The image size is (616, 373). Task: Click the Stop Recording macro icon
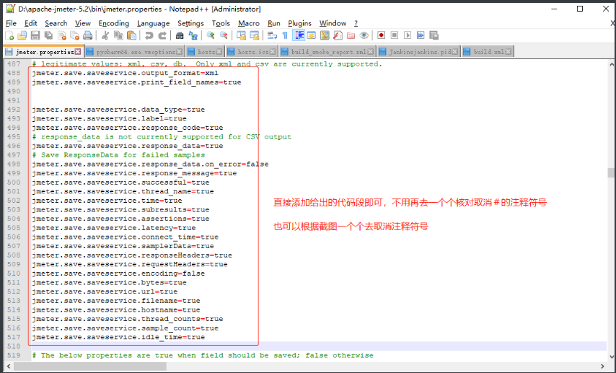tap(395, 35)
